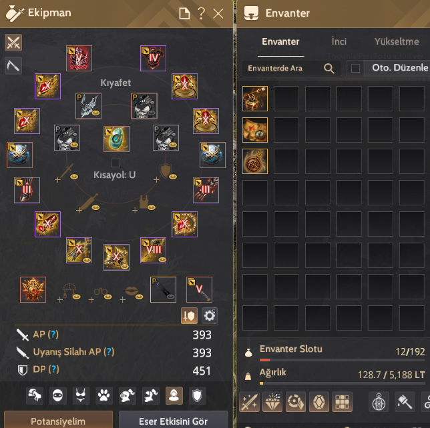This screenshot has height=428, width=430.
Task: Switch to the pickaxe life gear icon
Action: click(13, 66)
